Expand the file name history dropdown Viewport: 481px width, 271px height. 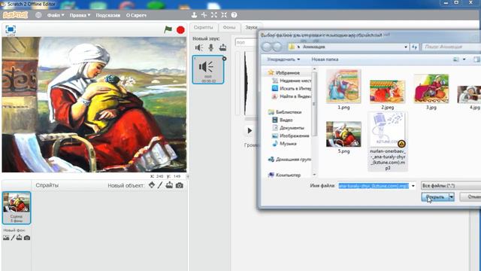click(x=413, y=186)
